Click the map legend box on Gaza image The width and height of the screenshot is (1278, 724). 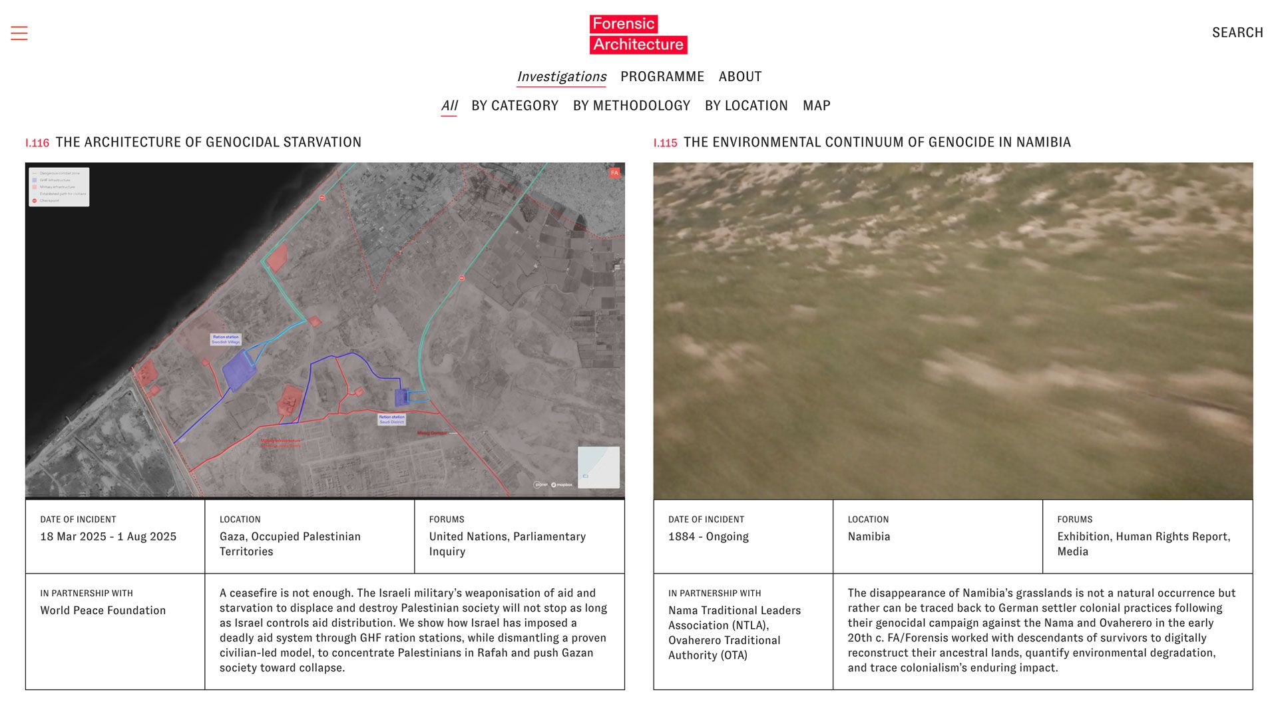coord(59,186)
